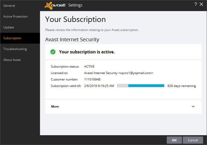Image resolution: width=207 pixels, height=145 pixels.
Task: Click the Settings title text
Action: [x=75, y=5]
